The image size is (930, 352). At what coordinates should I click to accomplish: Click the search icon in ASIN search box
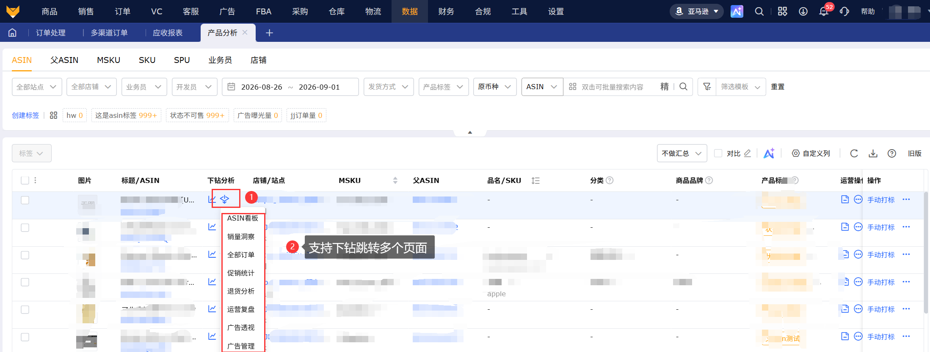point(683,87)
